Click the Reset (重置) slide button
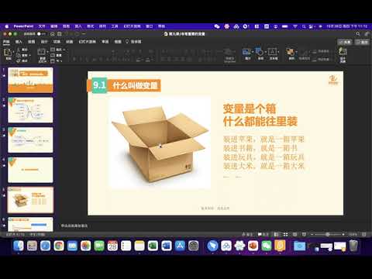 pyautogui.click(x=57, y=55)
